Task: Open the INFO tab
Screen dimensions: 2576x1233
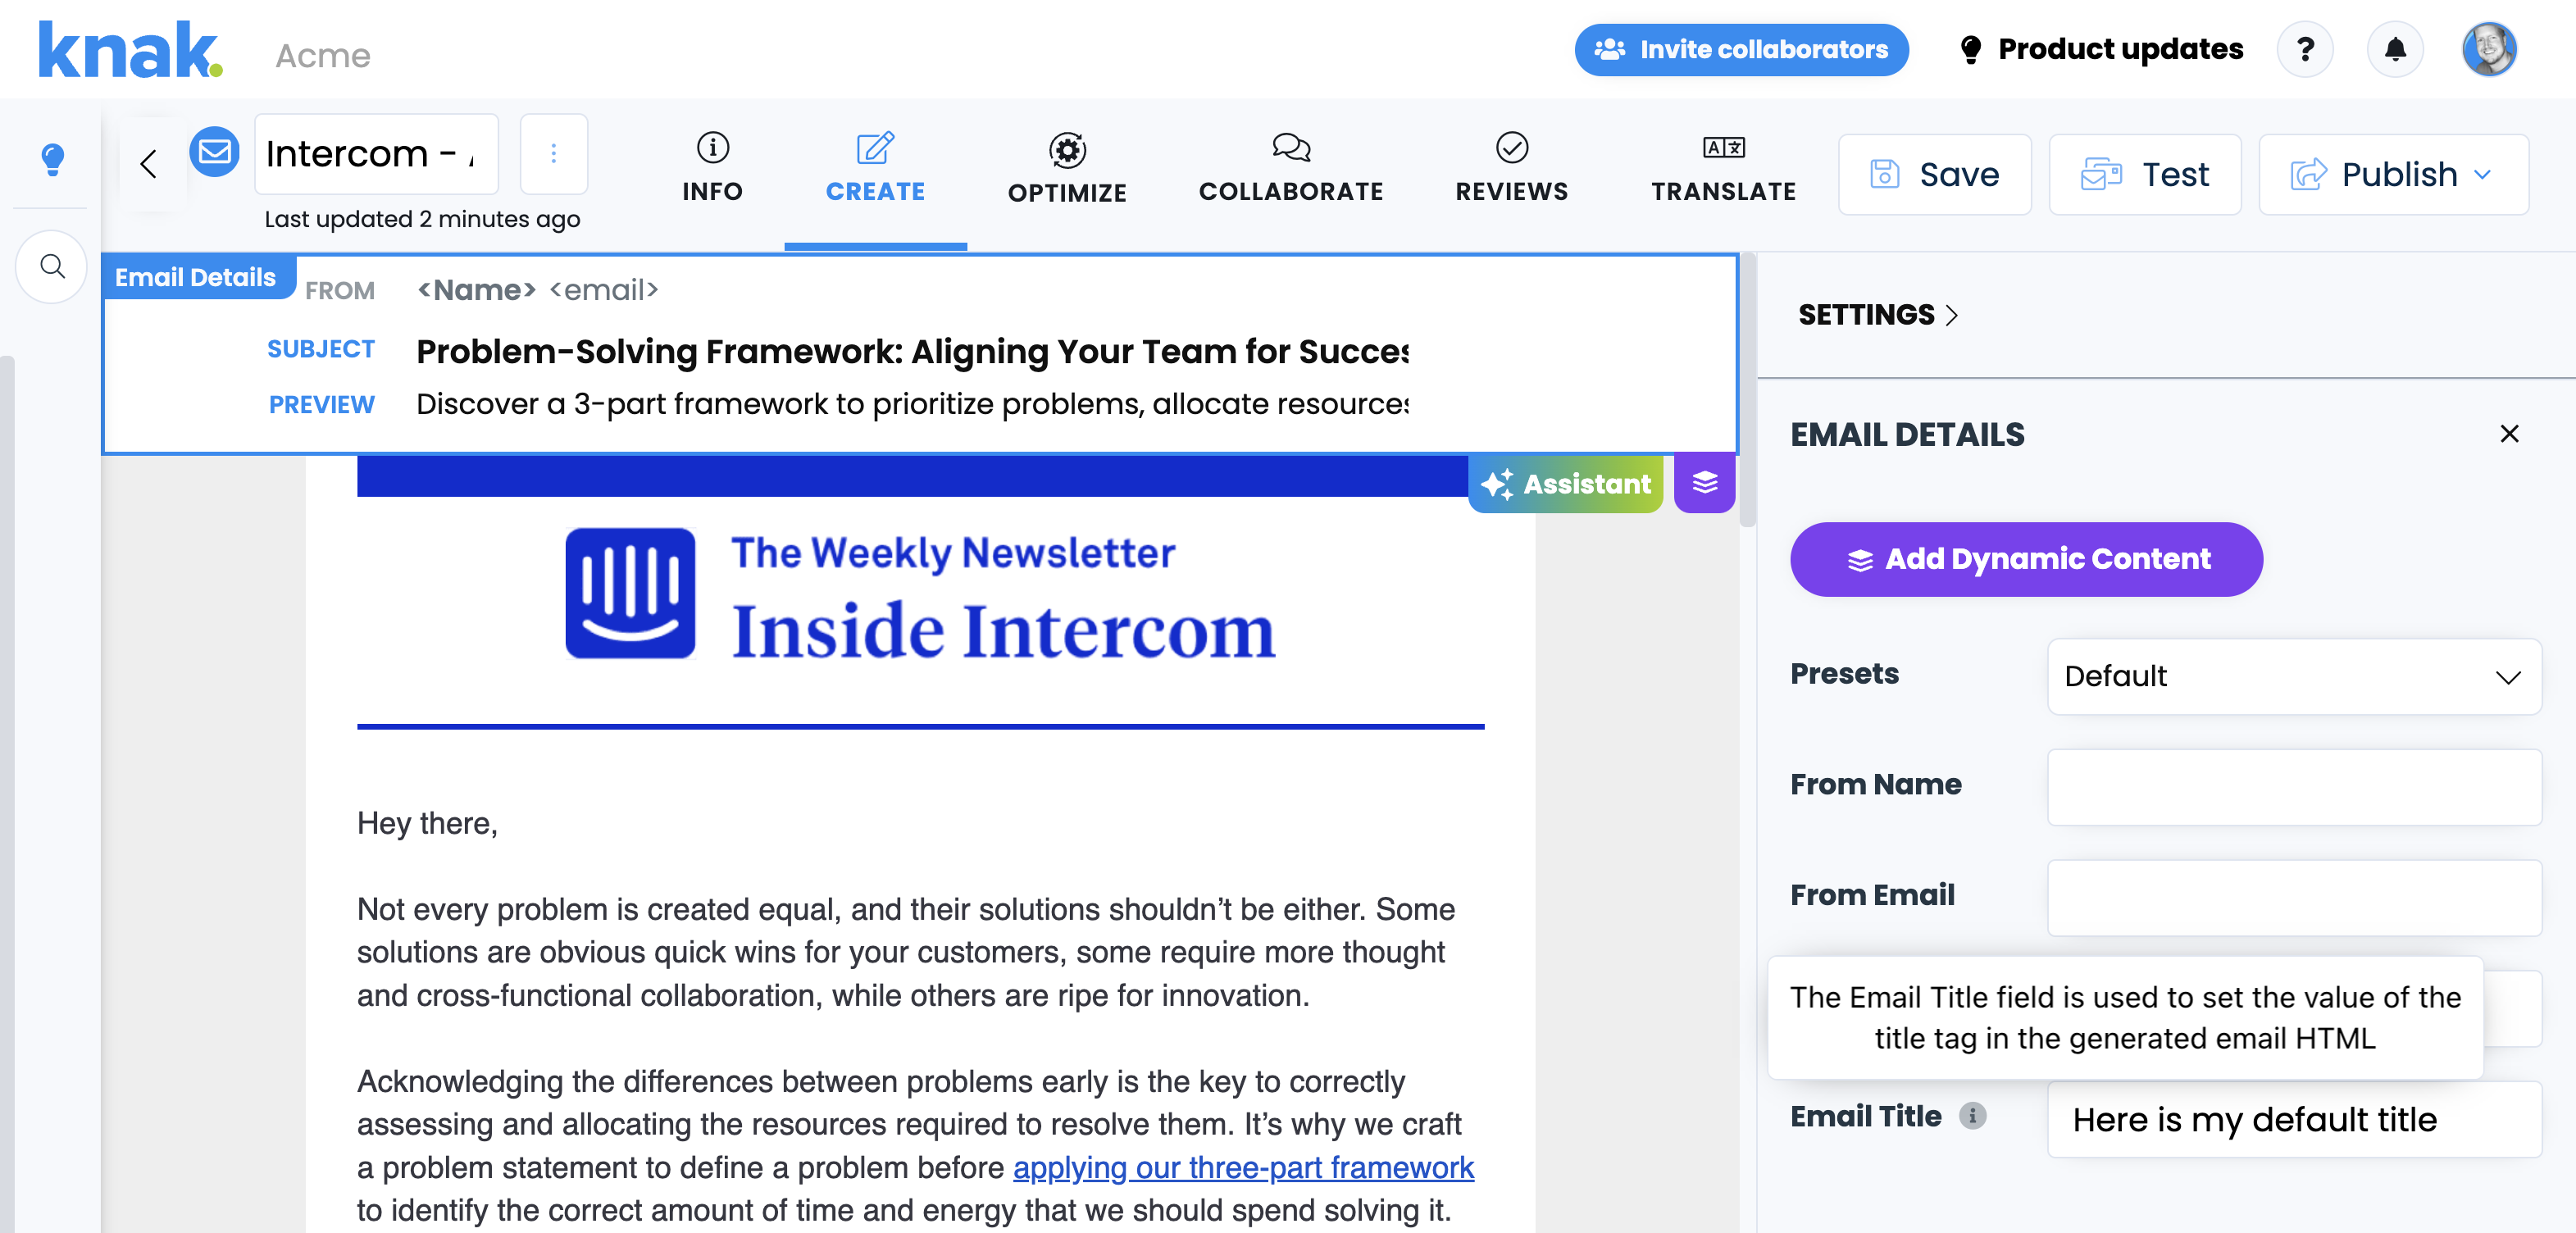Action: tap(712, 168)
